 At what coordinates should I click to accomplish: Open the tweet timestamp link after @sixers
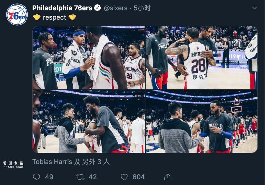pos(142,8)
